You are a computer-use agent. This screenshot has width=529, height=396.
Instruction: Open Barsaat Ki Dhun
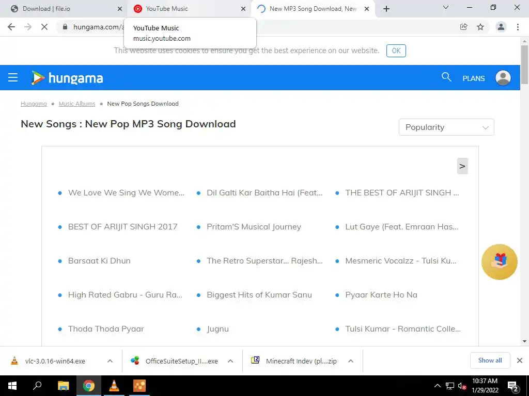[99, 261]
